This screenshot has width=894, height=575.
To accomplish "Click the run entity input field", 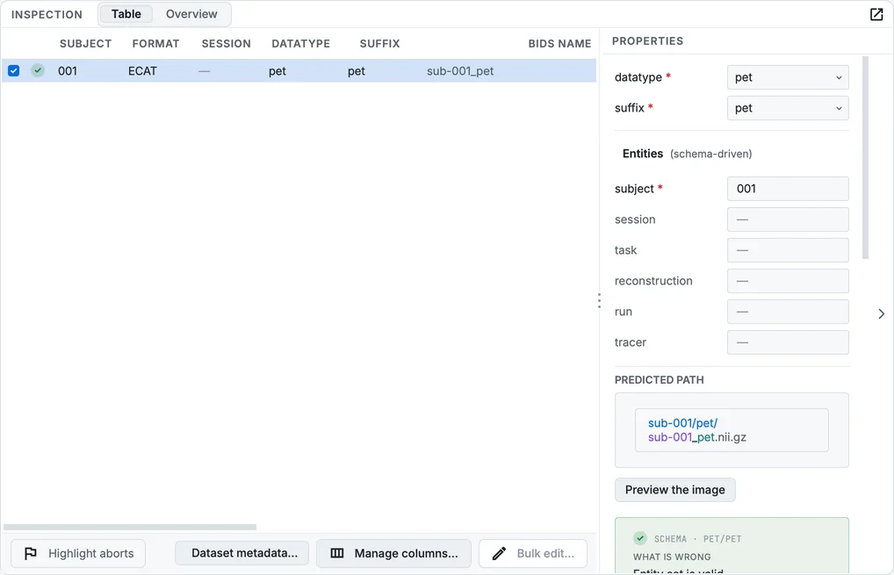I will point(788,312).
